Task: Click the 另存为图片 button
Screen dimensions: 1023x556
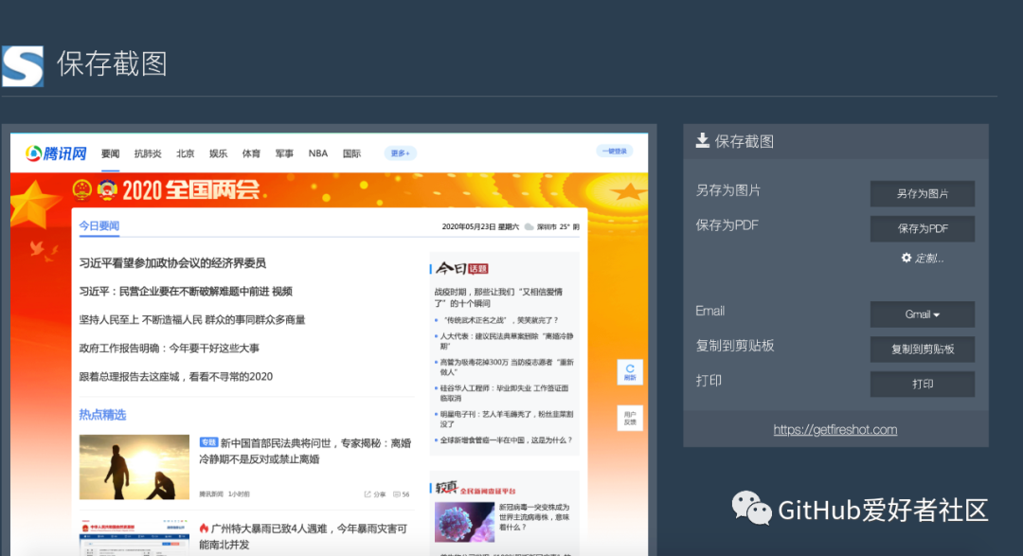Action: pyautogui.click(x=923, y=194)
